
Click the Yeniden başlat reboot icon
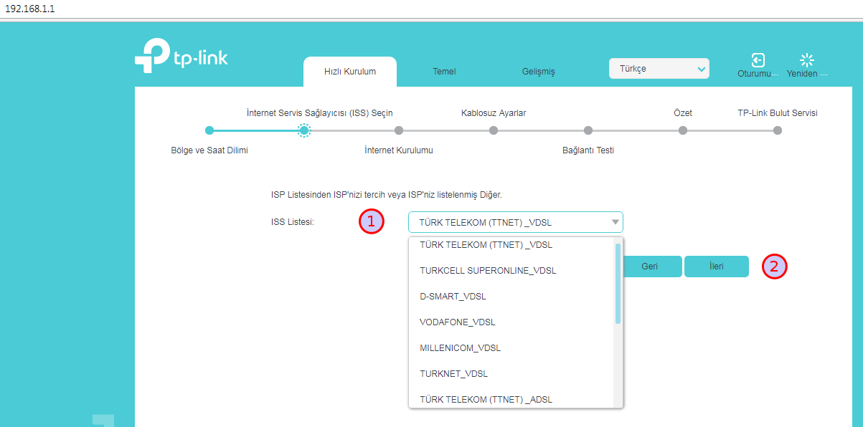(807, 60)
